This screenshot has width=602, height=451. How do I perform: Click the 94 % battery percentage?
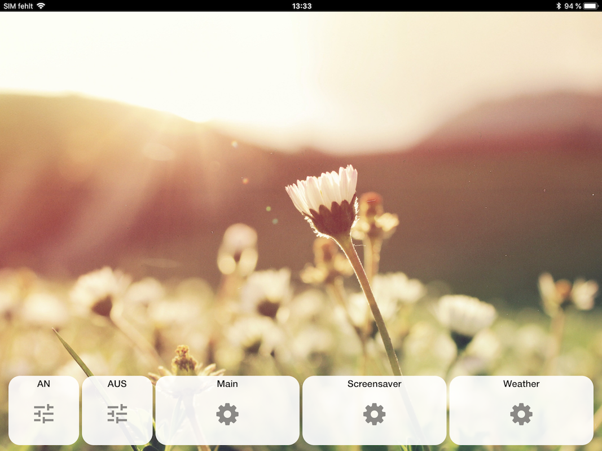[573, 6]
